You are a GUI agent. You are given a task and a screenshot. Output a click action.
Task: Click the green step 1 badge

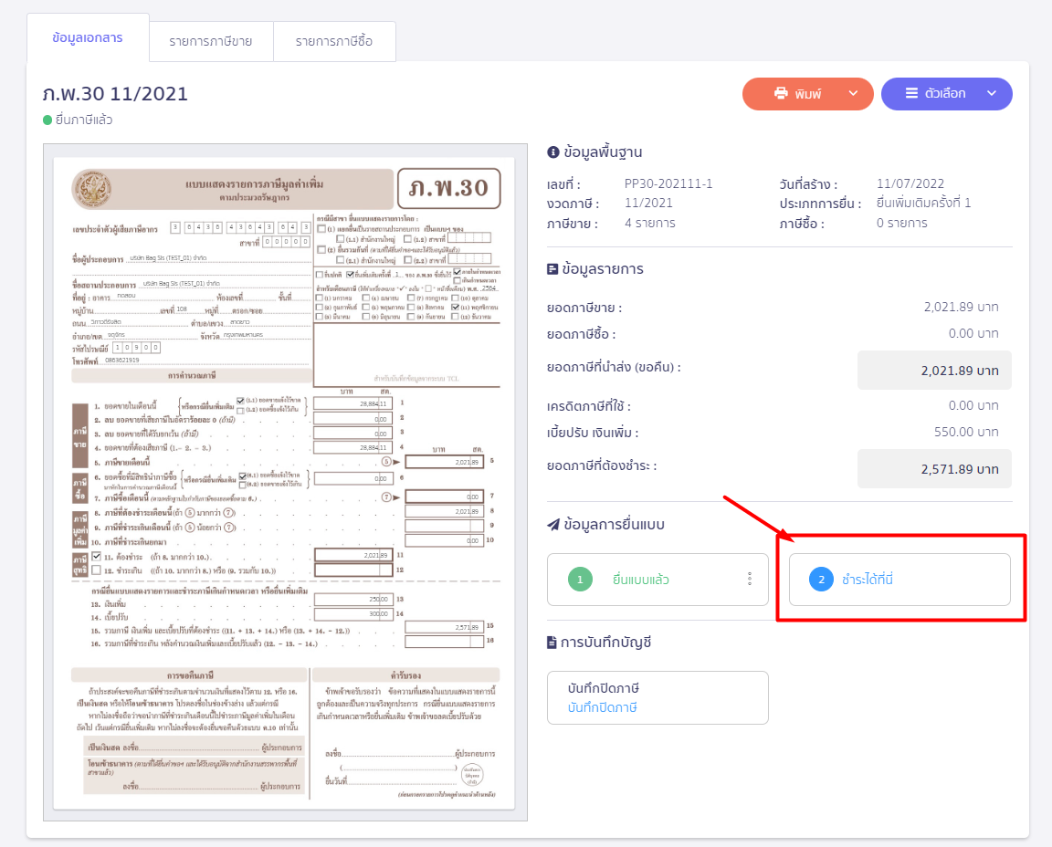click(580, 580)
